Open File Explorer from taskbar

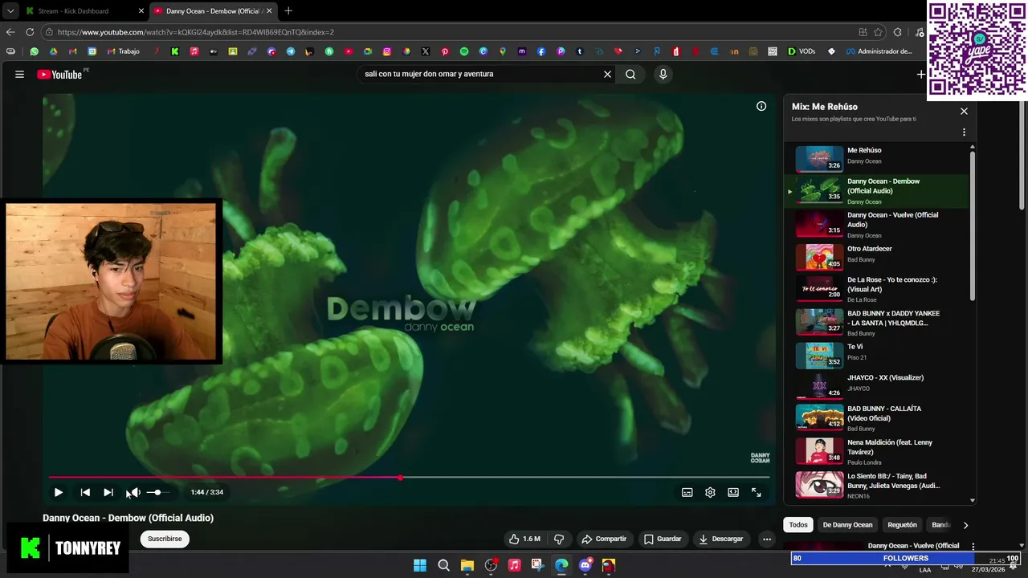(x=467, y=565)
